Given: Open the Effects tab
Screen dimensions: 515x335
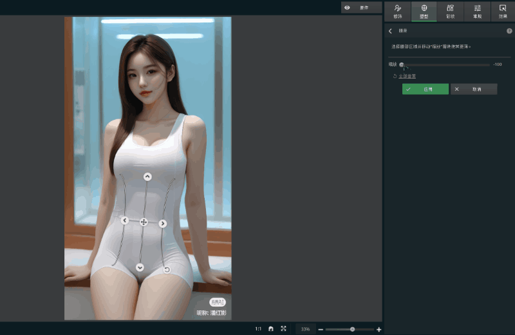Looking at the screenshot, I should 503,12.
